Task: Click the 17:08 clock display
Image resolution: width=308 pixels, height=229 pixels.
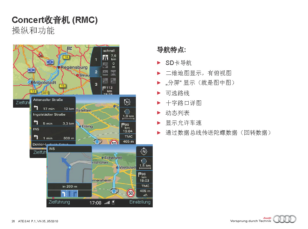Action: [95, 203]
